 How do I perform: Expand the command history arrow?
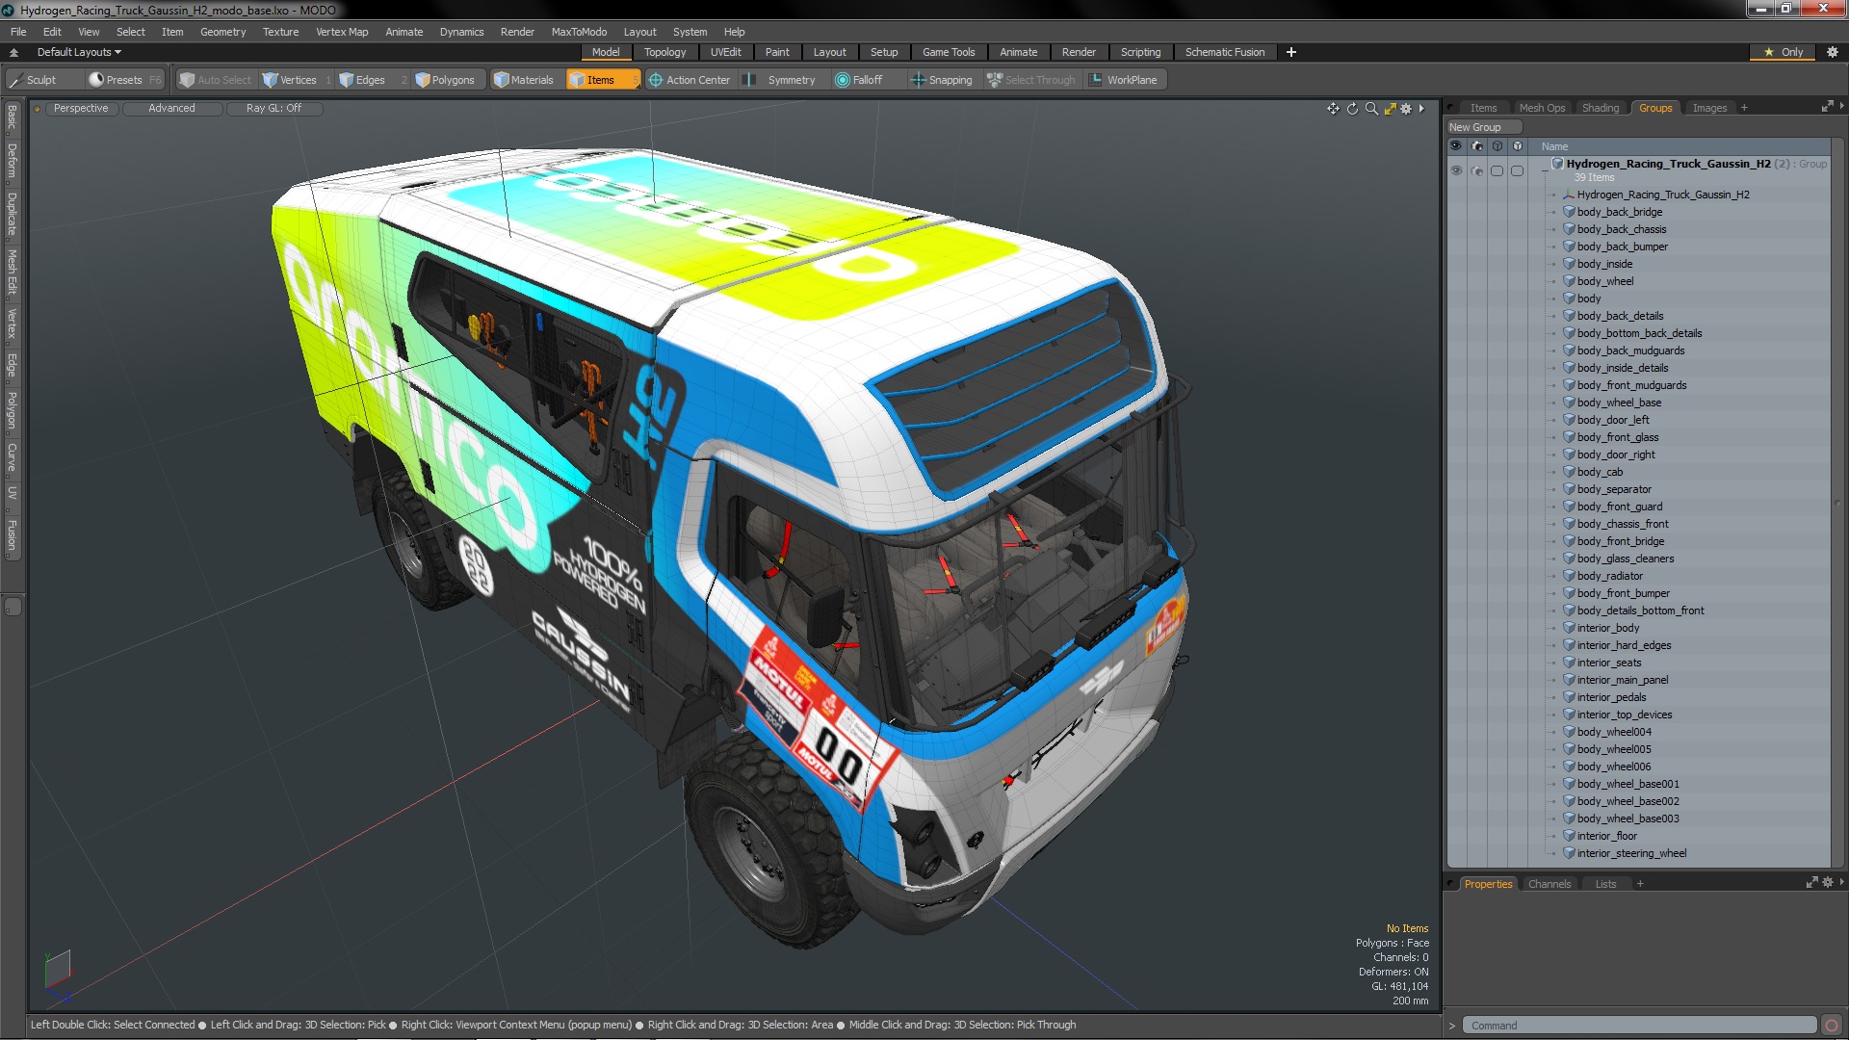coord(1452,1026)
